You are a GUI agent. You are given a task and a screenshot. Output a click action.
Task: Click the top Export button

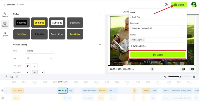click(179, 5)
